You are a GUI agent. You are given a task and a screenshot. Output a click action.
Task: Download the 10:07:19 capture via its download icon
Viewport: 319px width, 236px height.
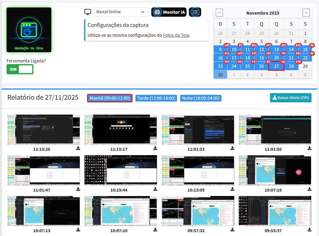[309, 189]
